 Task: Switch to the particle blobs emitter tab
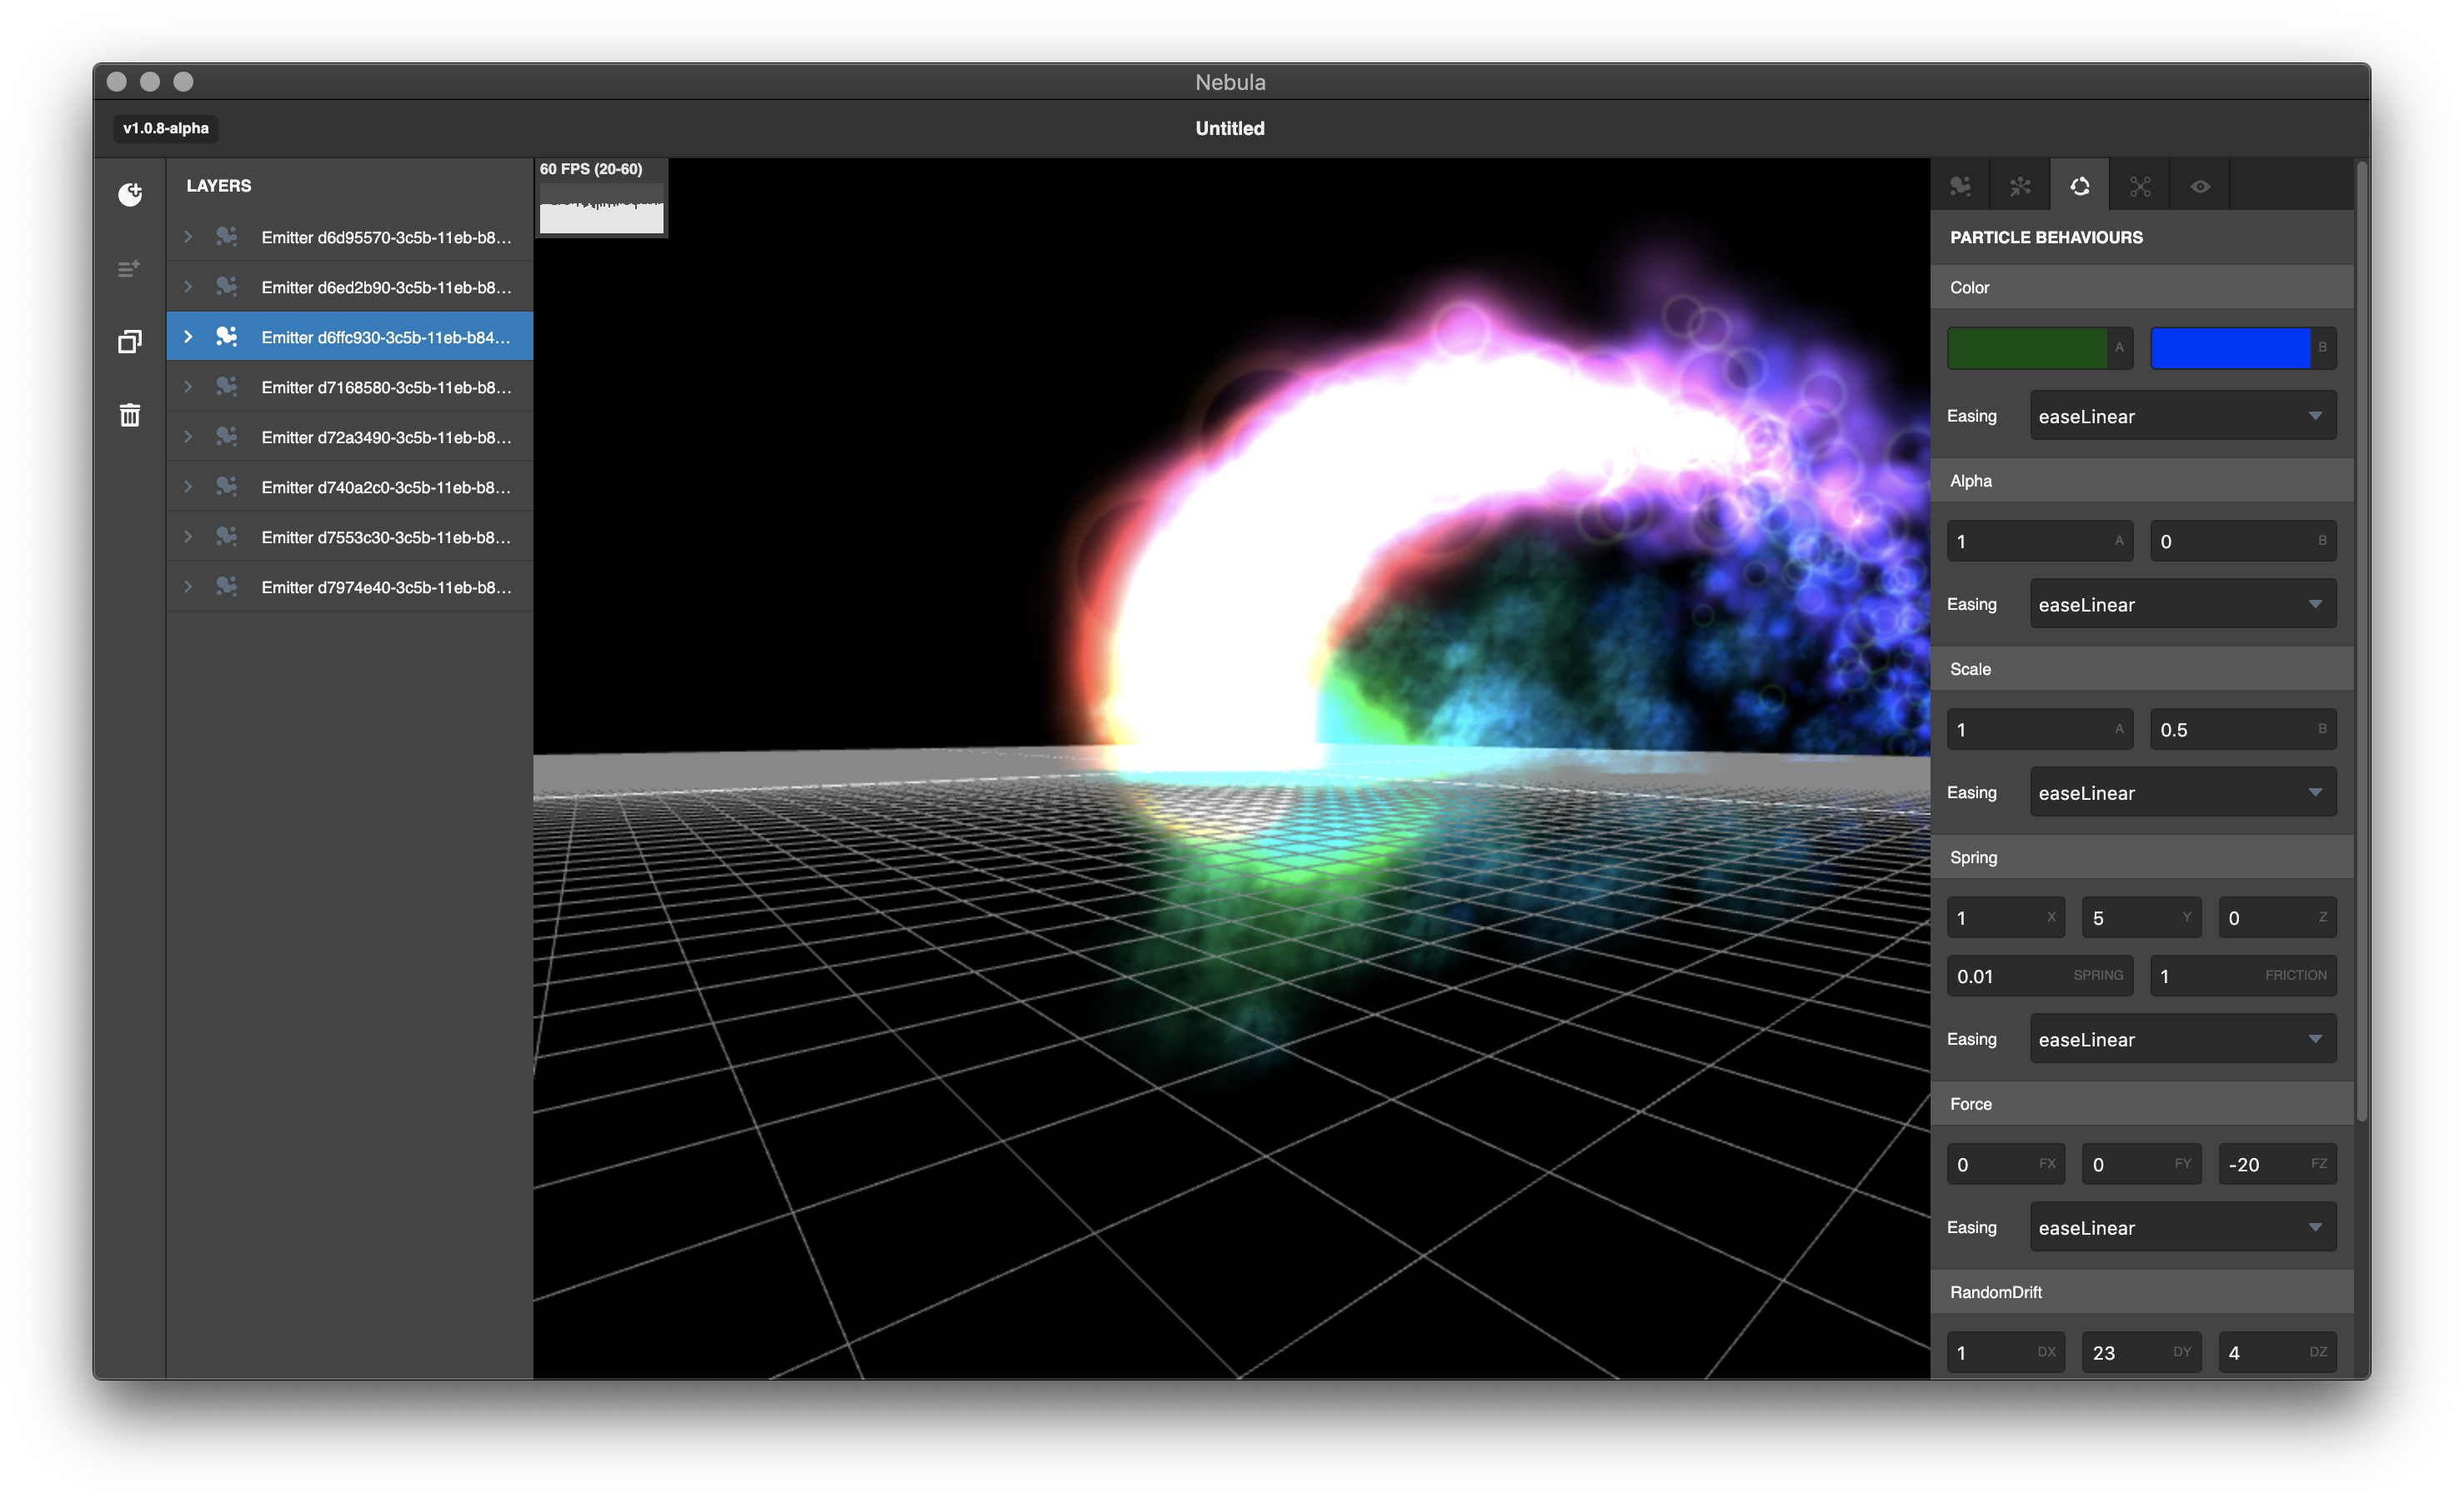click(1960, 186)
